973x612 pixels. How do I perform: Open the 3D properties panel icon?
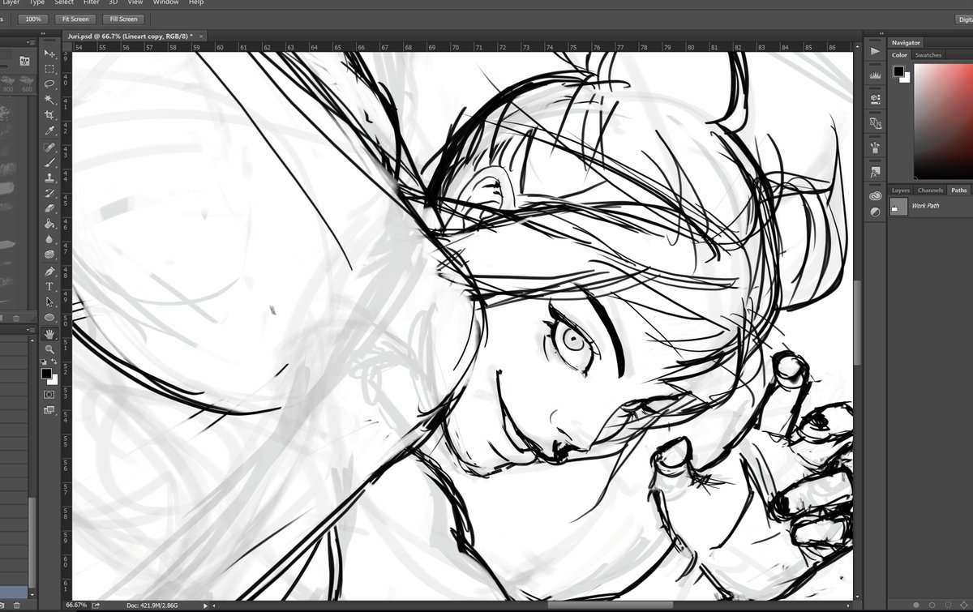tap(875, 99)
